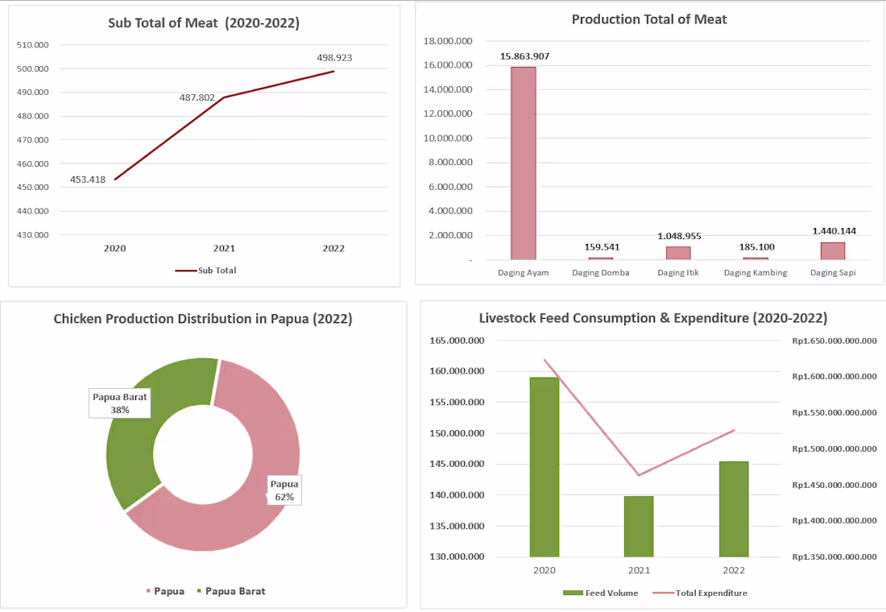Viewport: 886px width, 612px height.
Task: Click the 2021 Feed Volume green bar
Action: click(639, 526)
